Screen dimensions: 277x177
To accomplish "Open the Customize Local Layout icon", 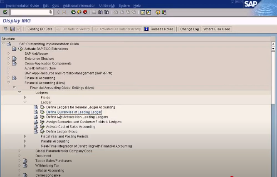I will pyautogui.click(x=164, y=12).
